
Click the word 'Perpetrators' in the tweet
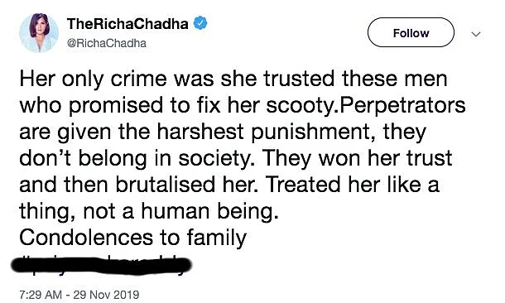pyautogui.click(x=402, y=106)
